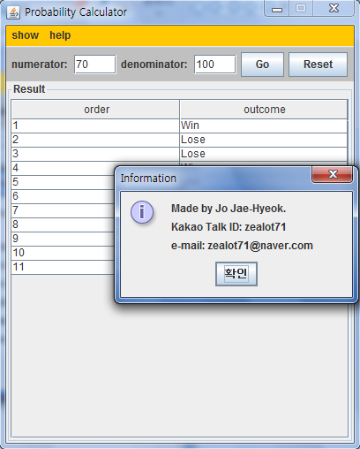
Task: Click the order column header
Action: click(x=95, y=110)
